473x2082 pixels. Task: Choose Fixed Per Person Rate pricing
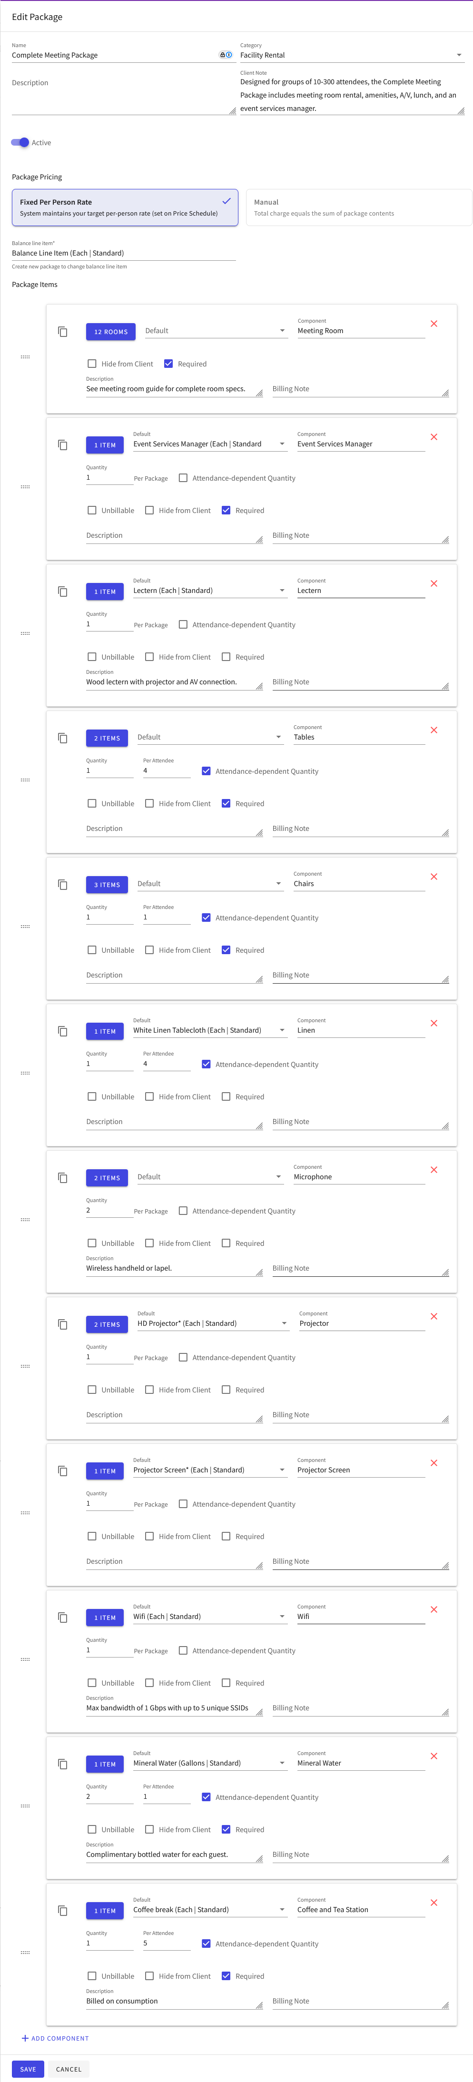[125, 207]
